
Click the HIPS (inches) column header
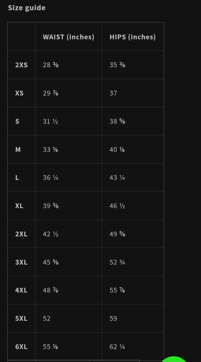coord(133,37)
